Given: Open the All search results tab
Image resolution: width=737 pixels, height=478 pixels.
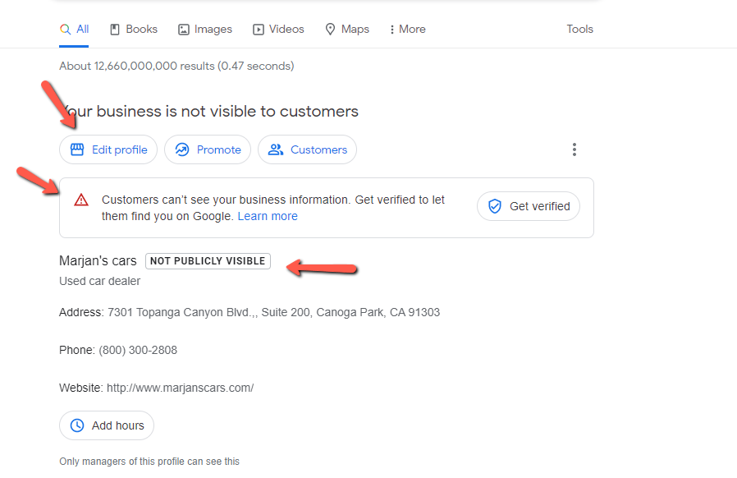Looking at the screenshot, I should tap(74, 30).
